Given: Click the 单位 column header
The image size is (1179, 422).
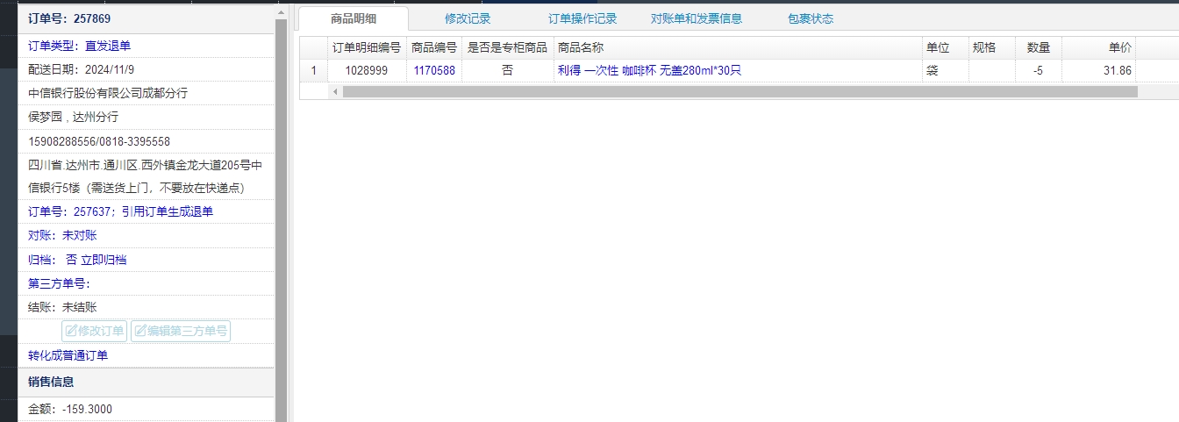Looking at the screenshot, I should [945, 47].
